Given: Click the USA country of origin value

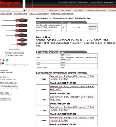Looking at the screenshot, I should coord(63,68).
